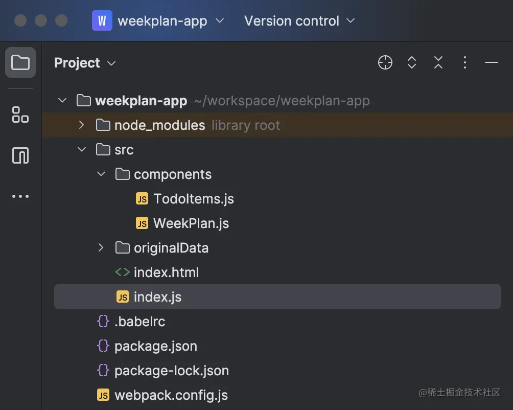Click Expand All icon in Project panel
This screenshot has height=410, width=513.
click(412, 63)
